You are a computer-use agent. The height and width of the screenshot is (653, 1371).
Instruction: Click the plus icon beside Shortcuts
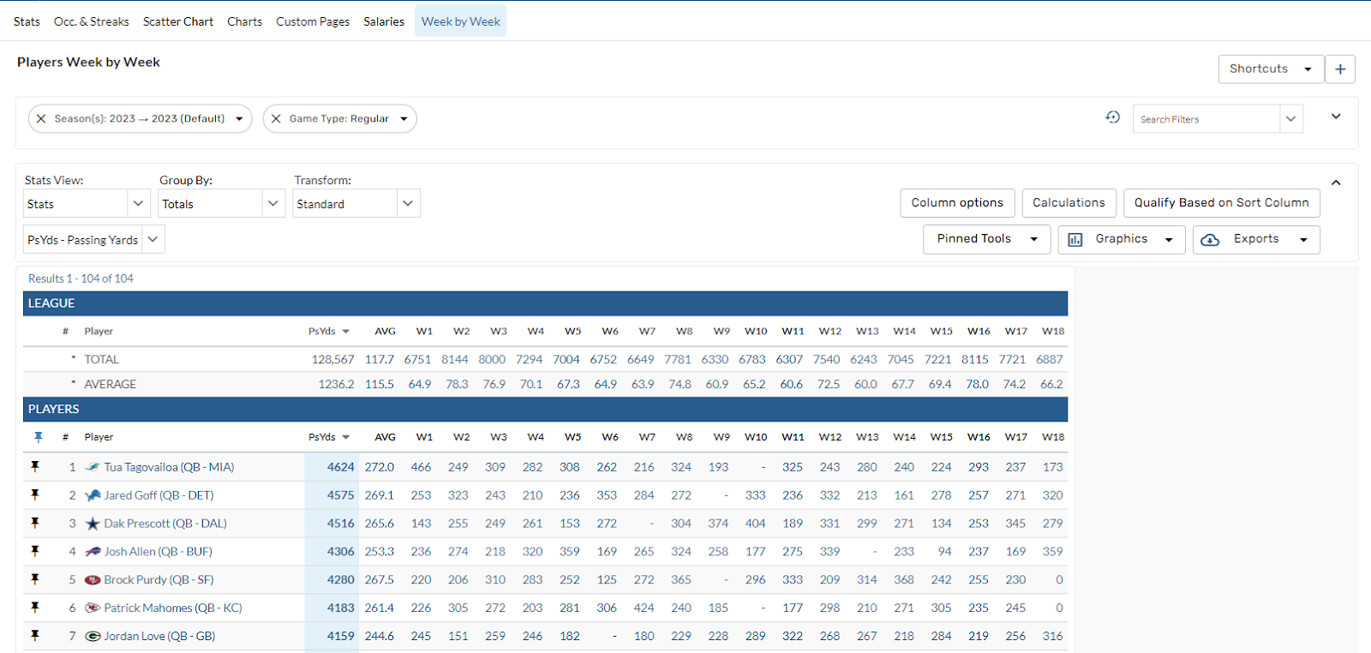(x=1340, y=69)
